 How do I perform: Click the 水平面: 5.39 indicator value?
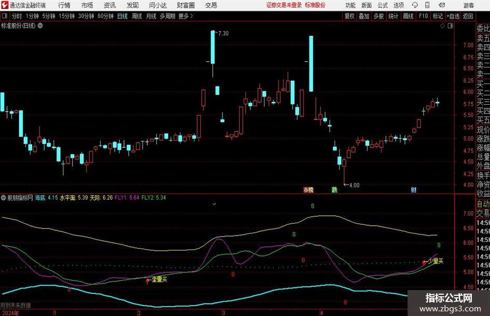[x=74, y=198]
